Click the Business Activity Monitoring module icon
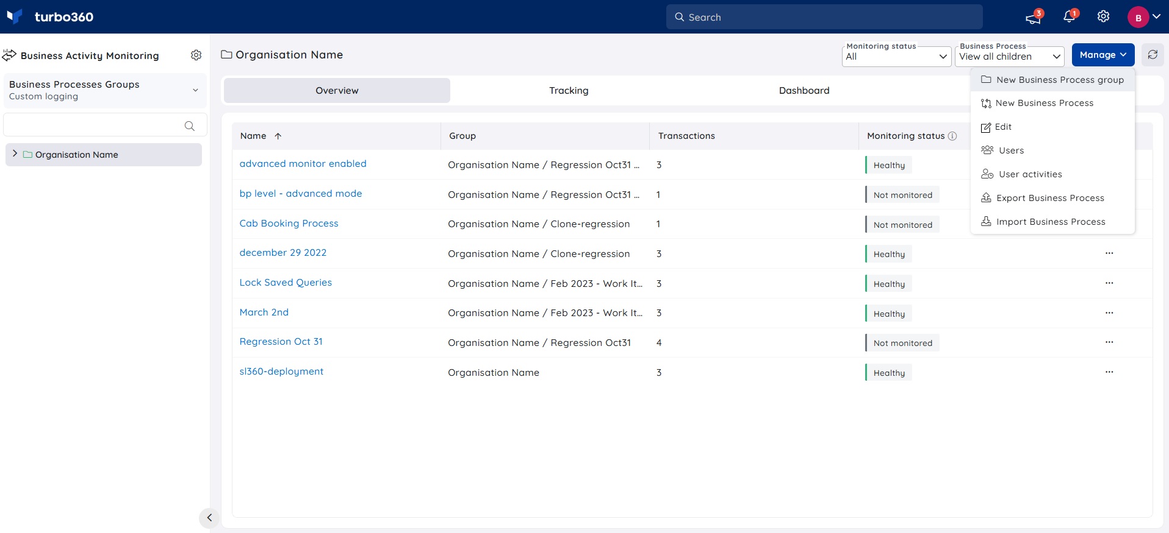1169x533 pixels. click(9, 55)
